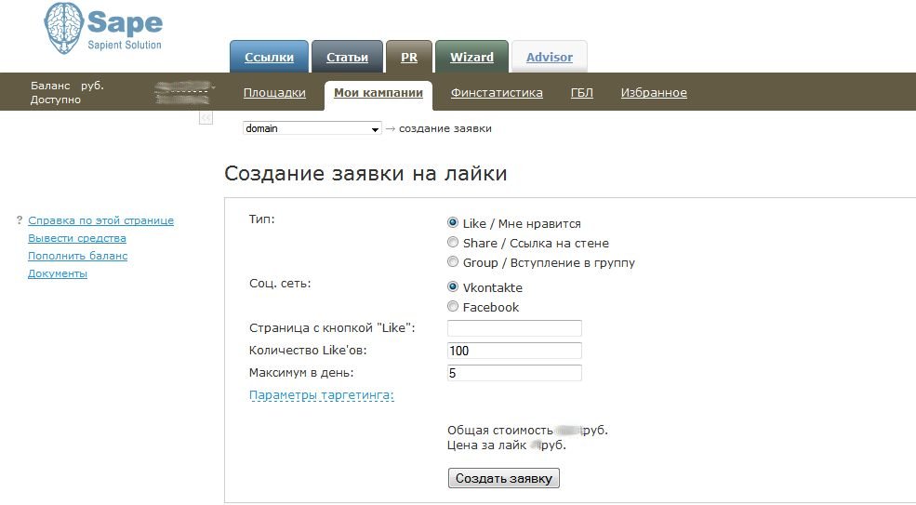The width and height of the screenshot is (916, 505).
Task: Select Group / Вступление в группу option
Action: (453, 262)
